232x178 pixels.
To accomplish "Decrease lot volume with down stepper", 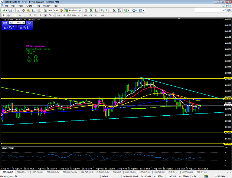I will [x=11, y=23].
